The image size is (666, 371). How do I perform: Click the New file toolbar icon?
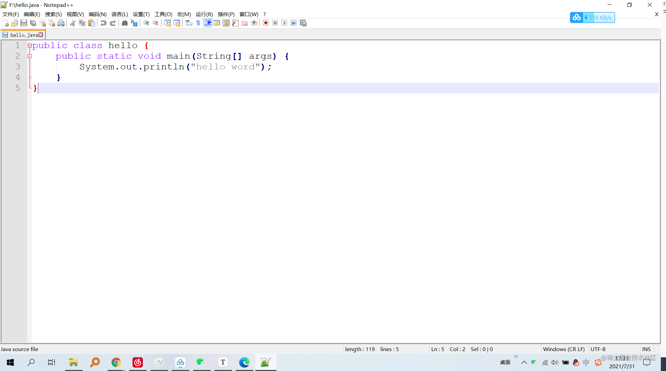[5, 23]
